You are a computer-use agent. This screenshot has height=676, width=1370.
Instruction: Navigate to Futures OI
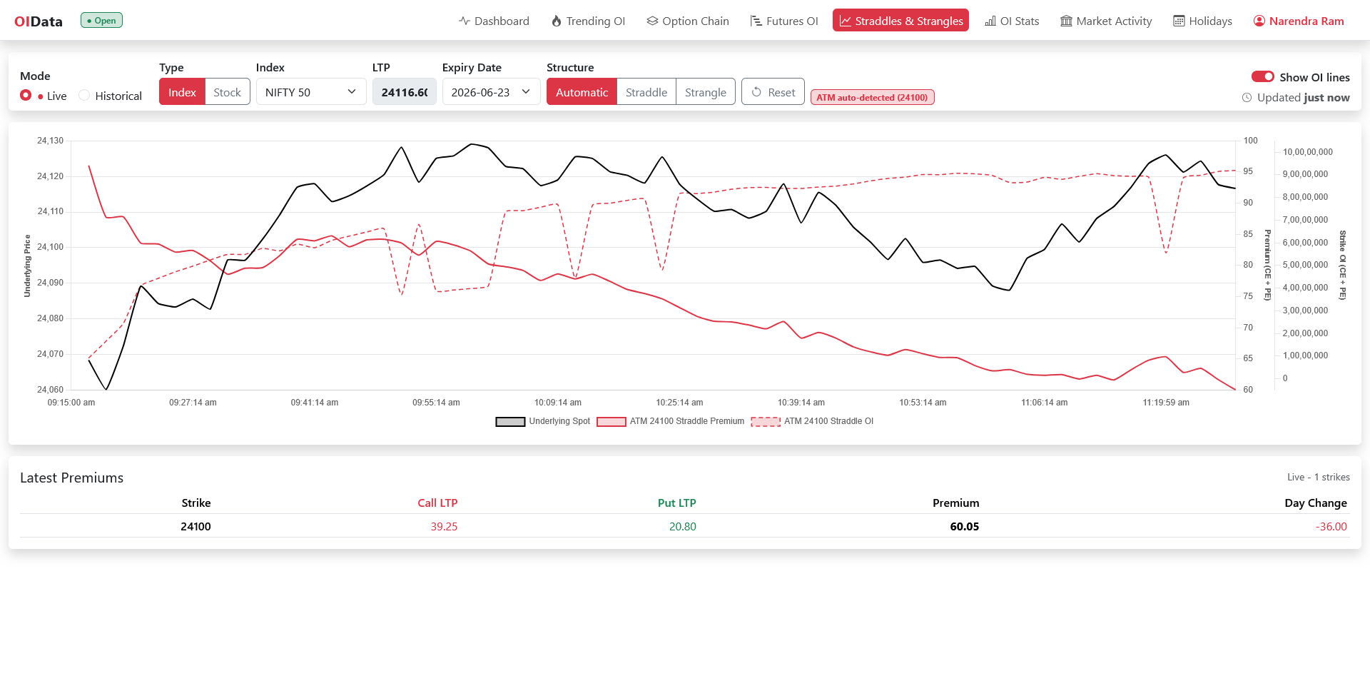click(784, 21)
